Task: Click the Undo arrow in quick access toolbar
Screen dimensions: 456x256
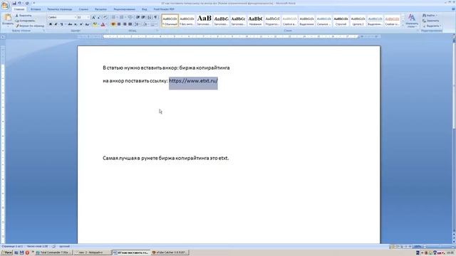Action: click(x=19, y=3)
